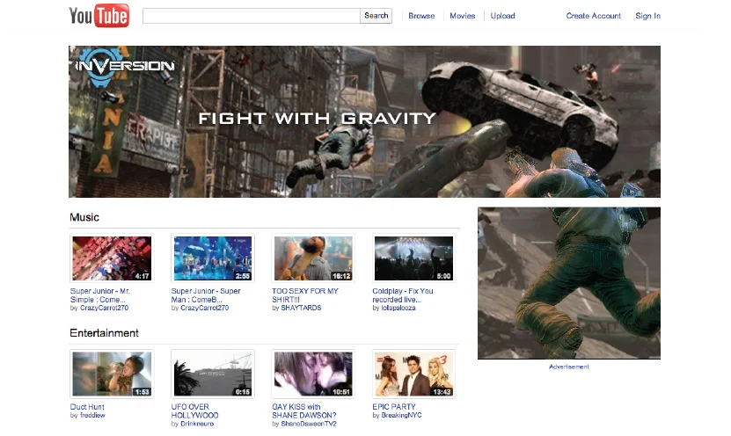Open the Movies menu link
The image size is (731, 436).
(463, 16)
